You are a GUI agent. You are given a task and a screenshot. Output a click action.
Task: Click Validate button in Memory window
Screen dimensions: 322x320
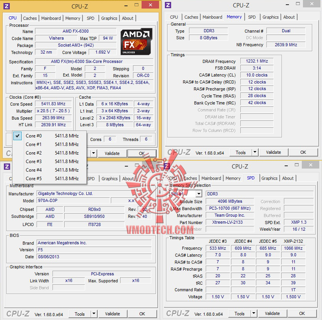coord(273,152)
